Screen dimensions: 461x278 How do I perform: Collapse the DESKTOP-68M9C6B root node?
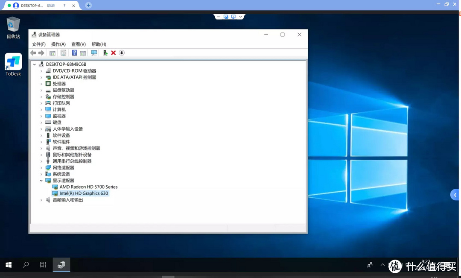pyautogui.click(x=35, y=64)
